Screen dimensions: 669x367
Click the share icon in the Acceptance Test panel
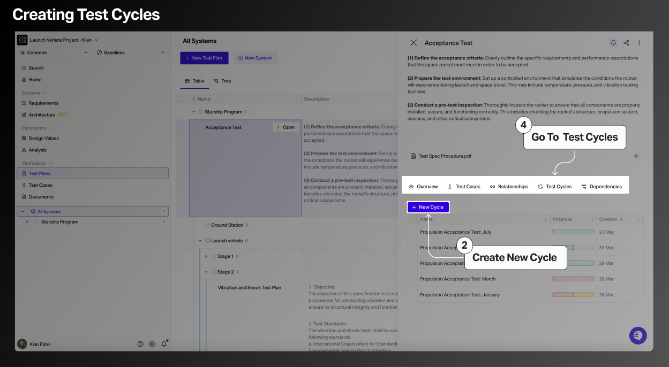point(626,43)
